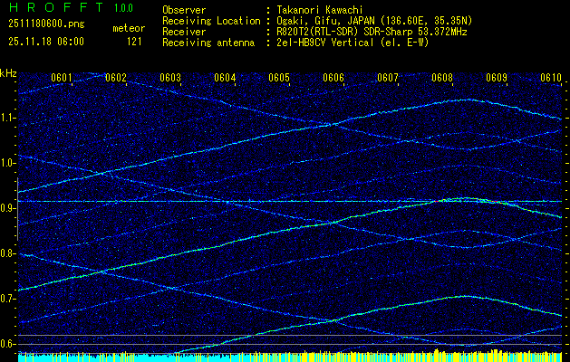Click the R820T2(RTL-SDR) receiver text
The image size is (570, 362).
click(x=372, y=32)
